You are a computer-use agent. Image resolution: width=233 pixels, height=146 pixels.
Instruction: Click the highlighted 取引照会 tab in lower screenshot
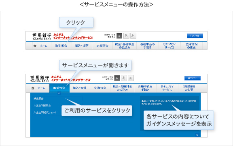(59, 88)
